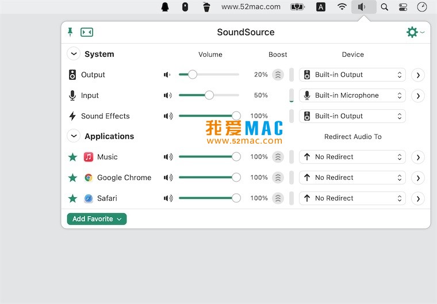Expand Safari row details arrow

418,198
